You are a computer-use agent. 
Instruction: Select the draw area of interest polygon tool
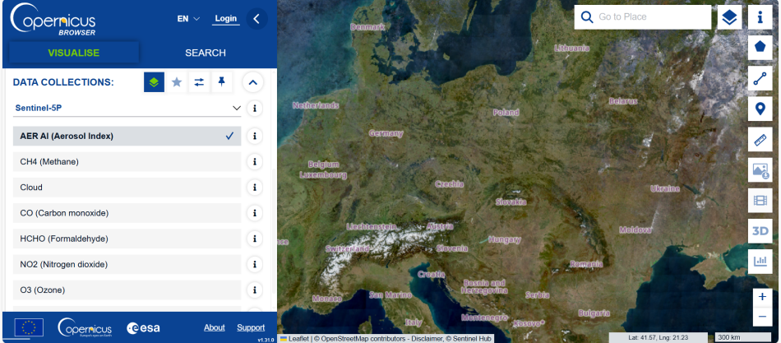760,48
